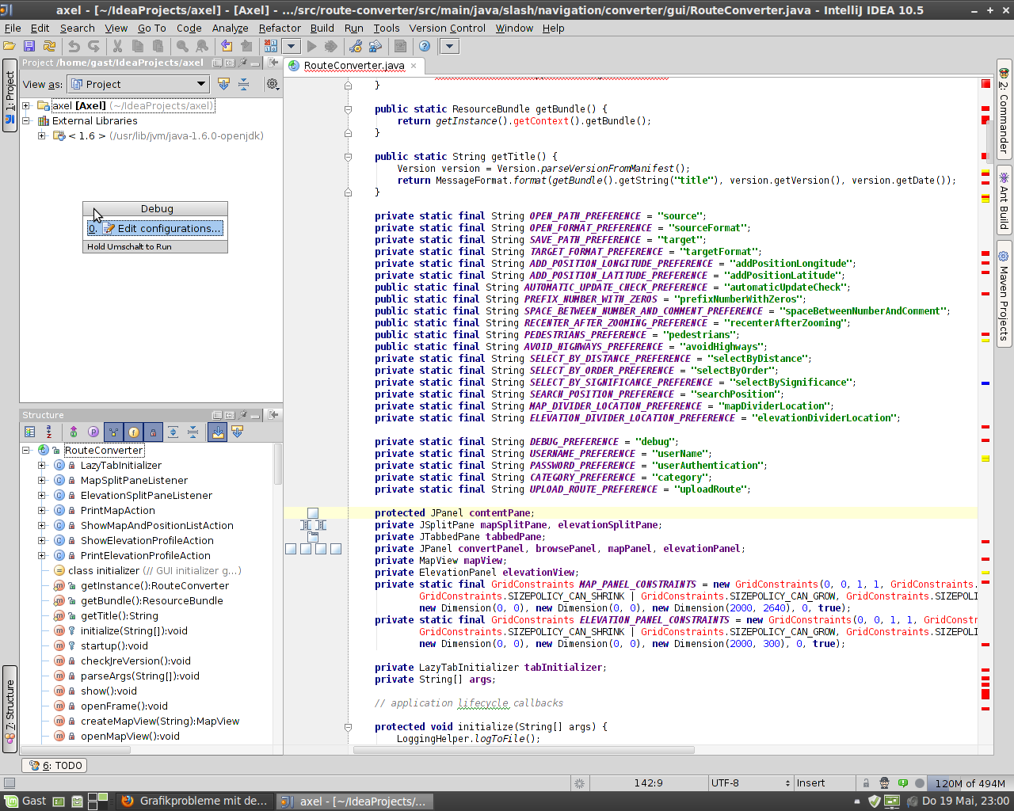The height and width of the screenshot is (811, 1014).
Task: Click the green notification bubble in the status bar
Action: 902,782
